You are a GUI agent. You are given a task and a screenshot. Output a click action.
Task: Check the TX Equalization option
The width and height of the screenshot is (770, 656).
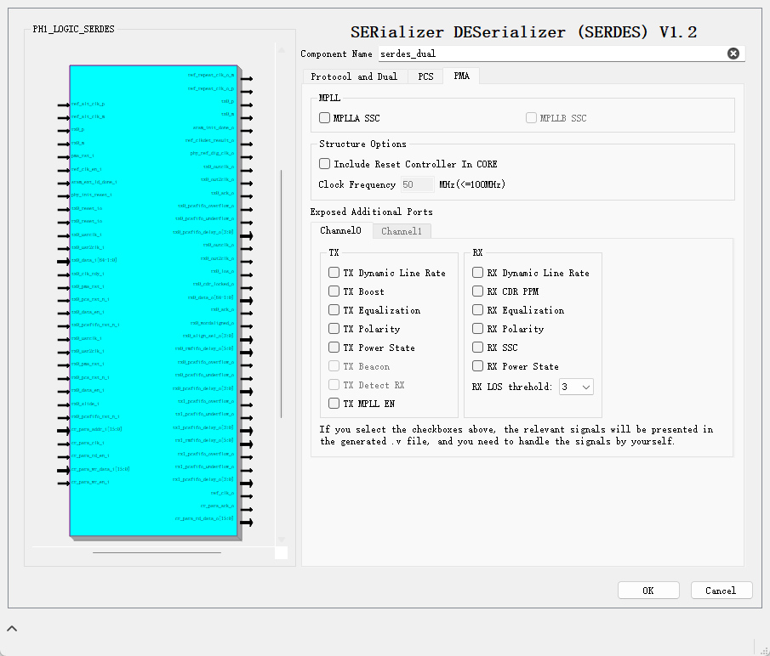(334, 310)
